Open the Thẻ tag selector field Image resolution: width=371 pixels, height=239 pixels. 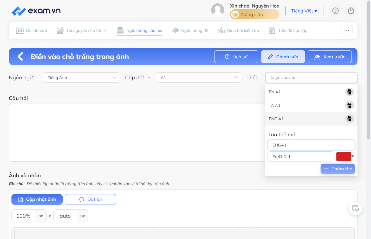pyautogui.click(x=311, y=78)
